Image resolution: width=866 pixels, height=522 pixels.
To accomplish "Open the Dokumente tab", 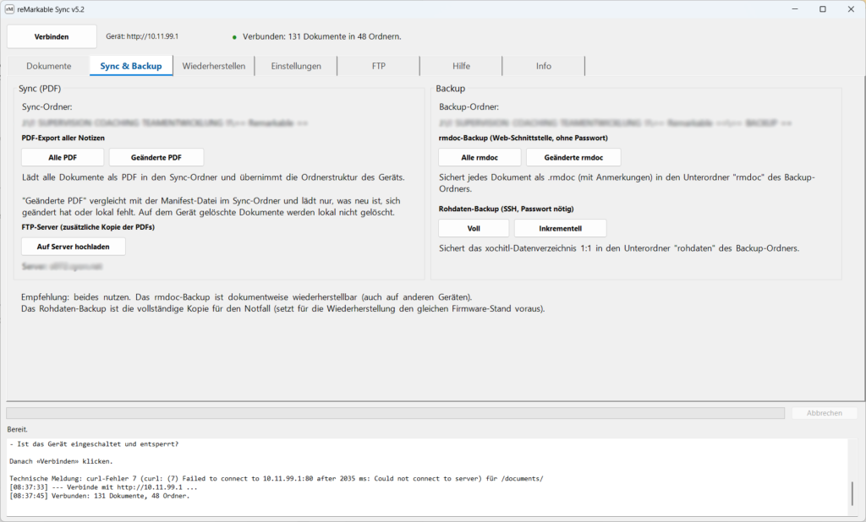I will (48, 66).
